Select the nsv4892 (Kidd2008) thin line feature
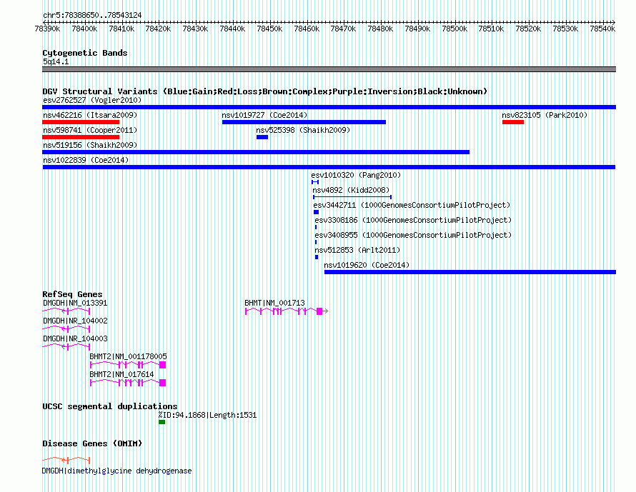 coord(352,197)
